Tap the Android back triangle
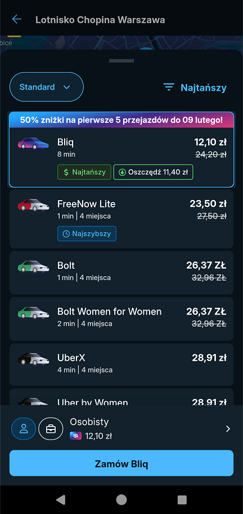This screenshot has height=514, width=243. click(x=61, y=499)
